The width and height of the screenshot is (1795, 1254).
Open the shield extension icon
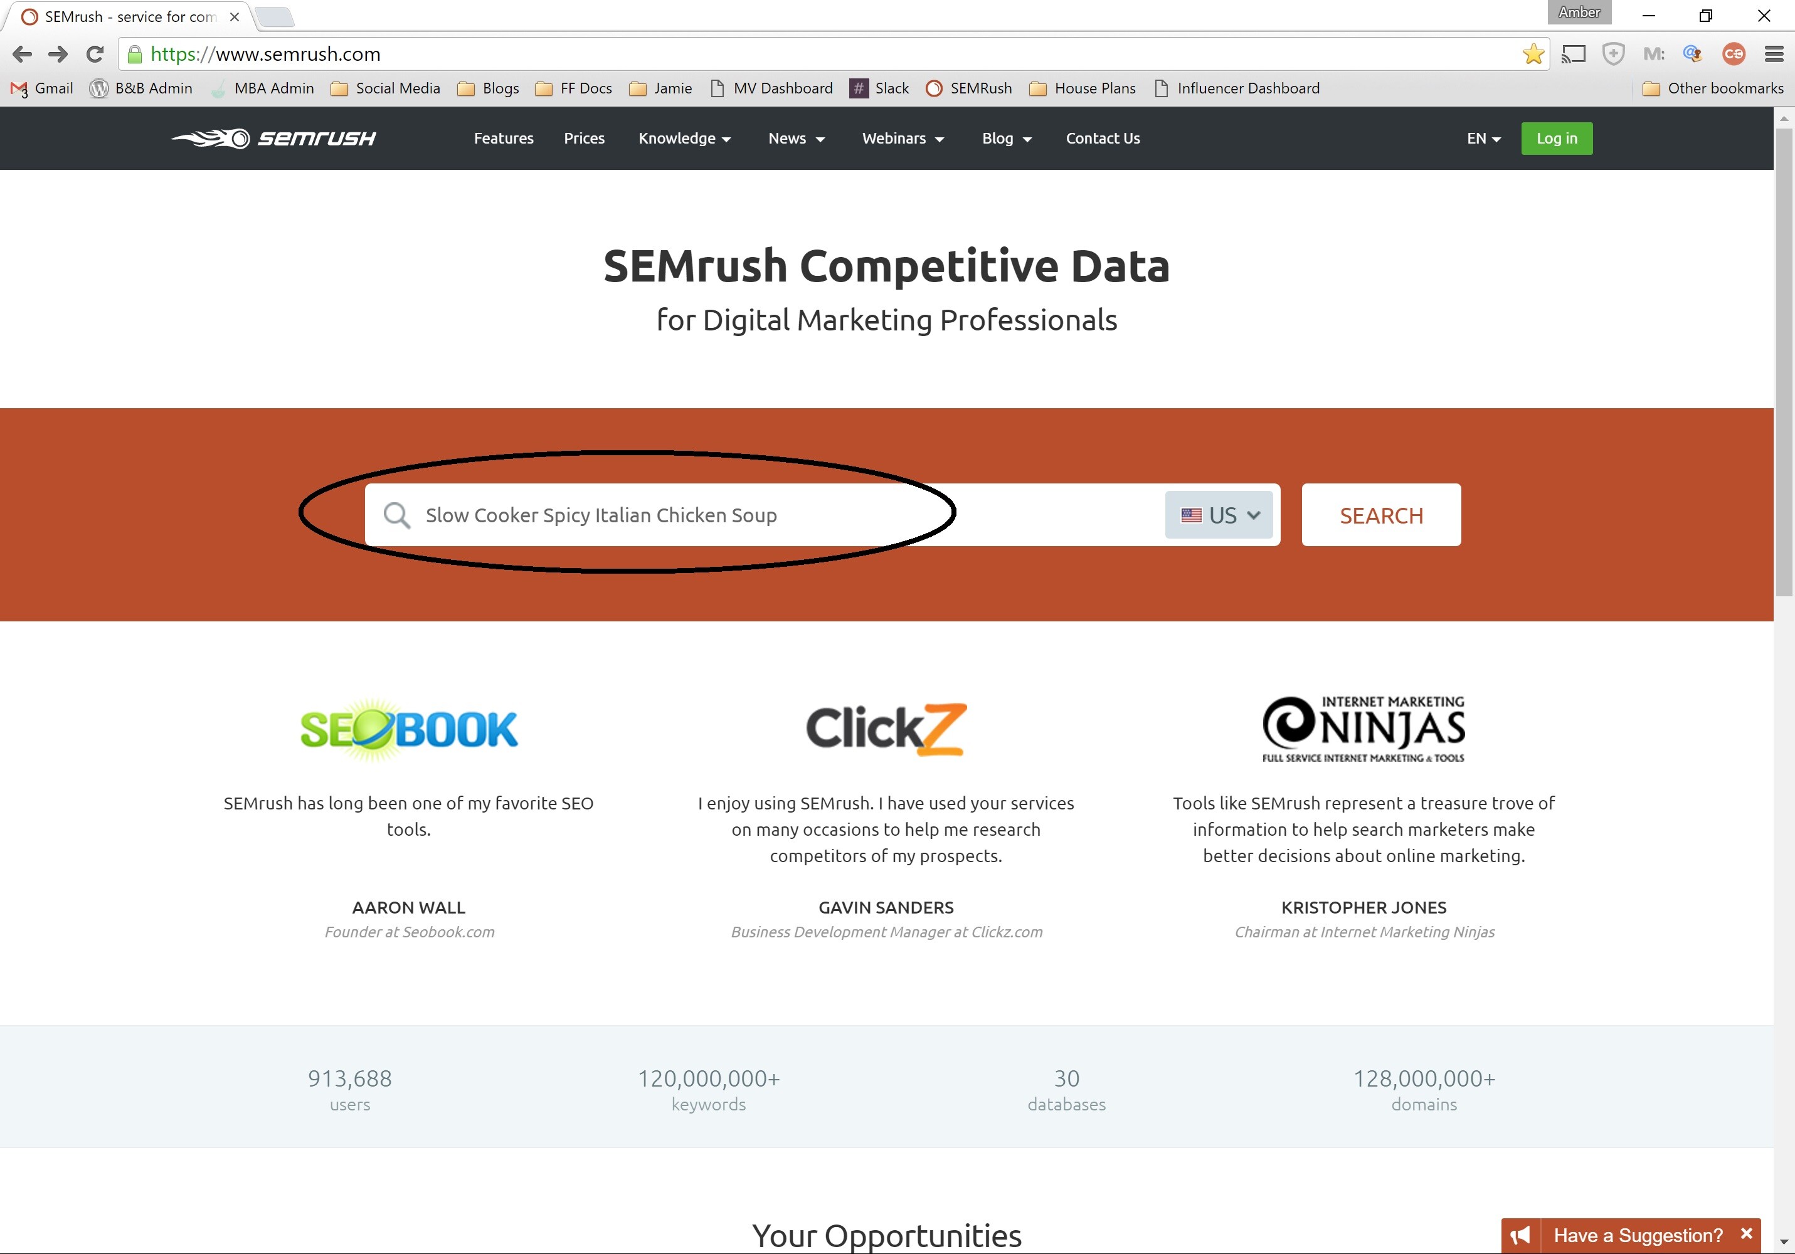coord(1613,54)
